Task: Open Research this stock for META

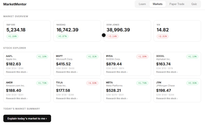Action: coord(117,99)
